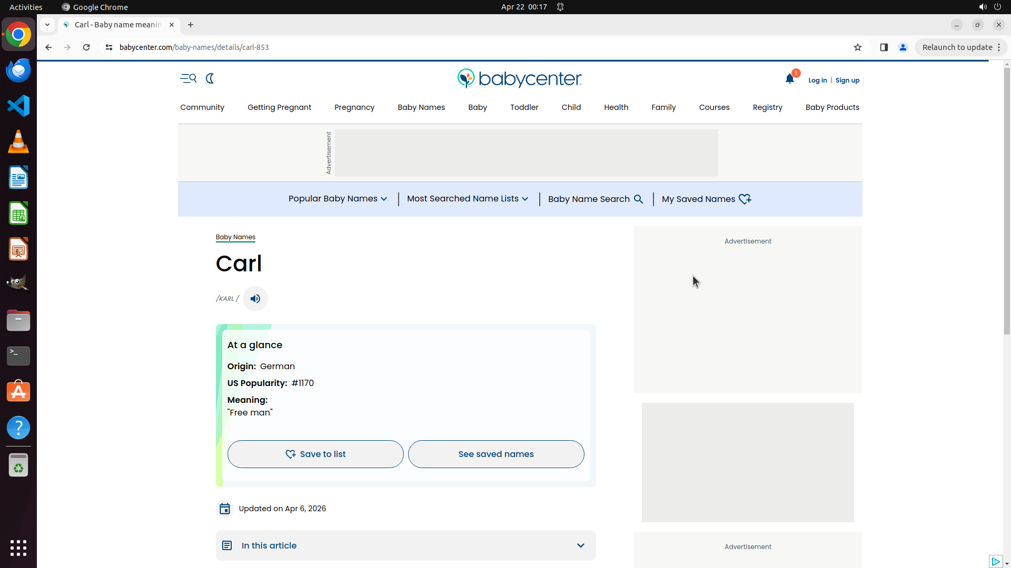Click the Save to list button
1011x568 pixels.
pos(315,454)
